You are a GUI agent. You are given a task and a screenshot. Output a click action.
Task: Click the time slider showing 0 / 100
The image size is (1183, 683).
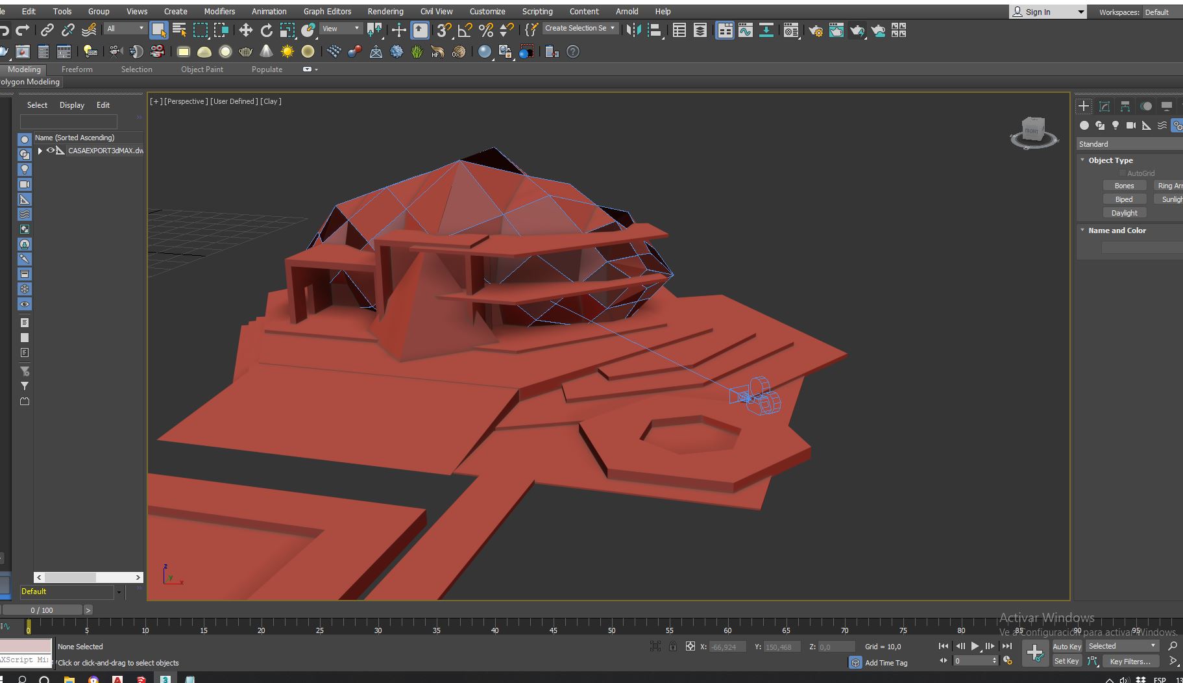pos(42,610)
